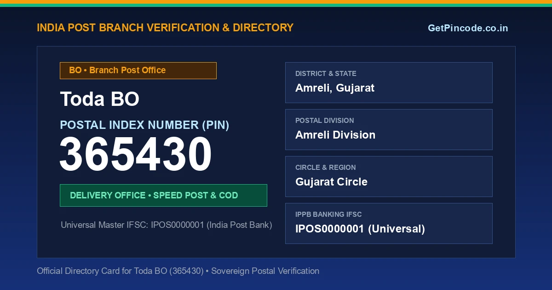This screenshot has width=552, height=290.
Task: Click the District & State label
Action: coord(326,74)
